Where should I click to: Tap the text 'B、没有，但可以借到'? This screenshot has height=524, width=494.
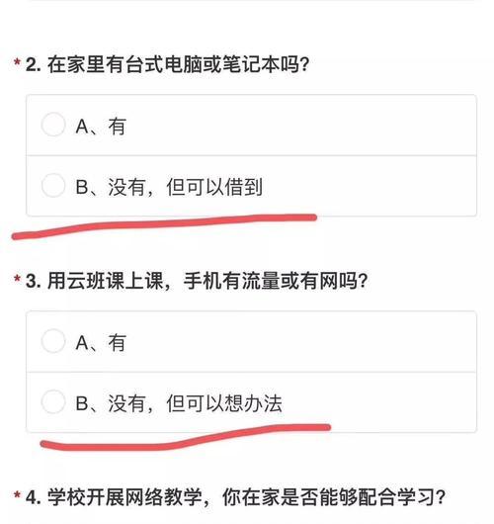[x=169, y=187]
